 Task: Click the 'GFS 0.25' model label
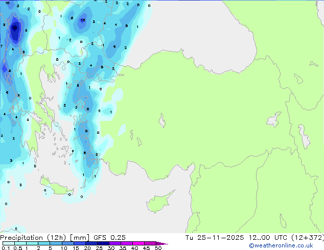109,238
